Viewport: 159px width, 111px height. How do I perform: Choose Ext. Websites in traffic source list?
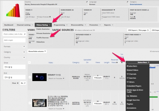pos(132,96)
